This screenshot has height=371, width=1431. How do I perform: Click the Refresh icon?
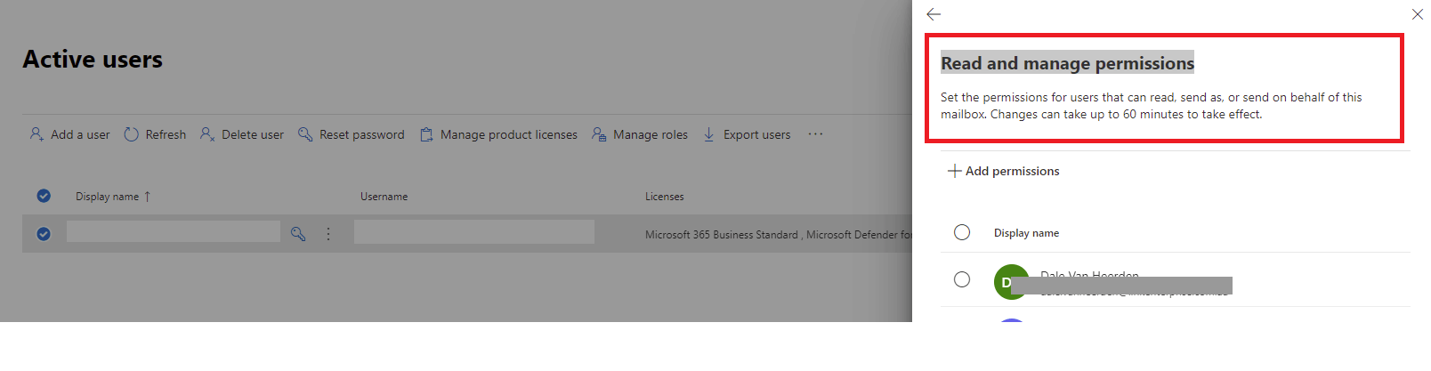click(131, 134)
